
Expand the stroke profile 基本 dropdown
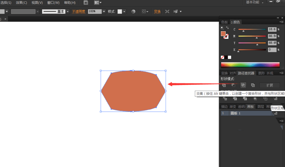point(68,11)
